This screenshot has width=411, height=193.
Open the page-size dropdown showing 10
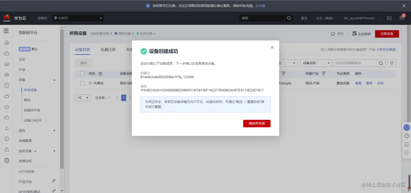[83, 98]
